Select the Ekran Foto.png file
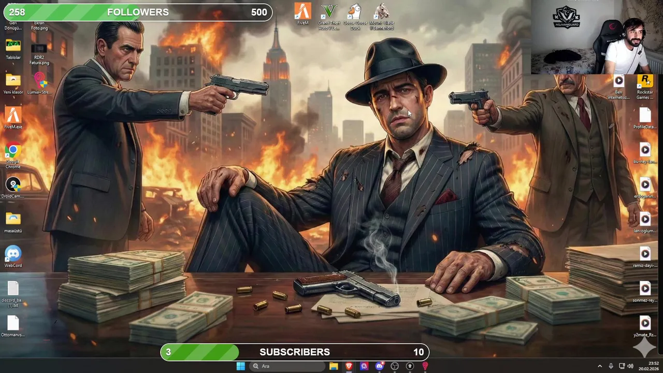 tap(39, 24)
